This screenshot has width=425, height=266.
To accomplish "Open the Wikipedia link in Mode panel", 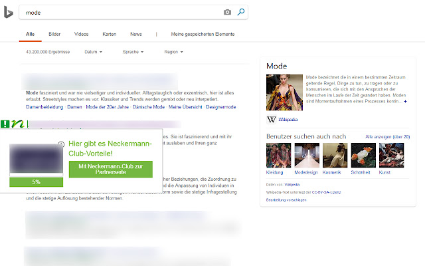I will click(288, 120).
